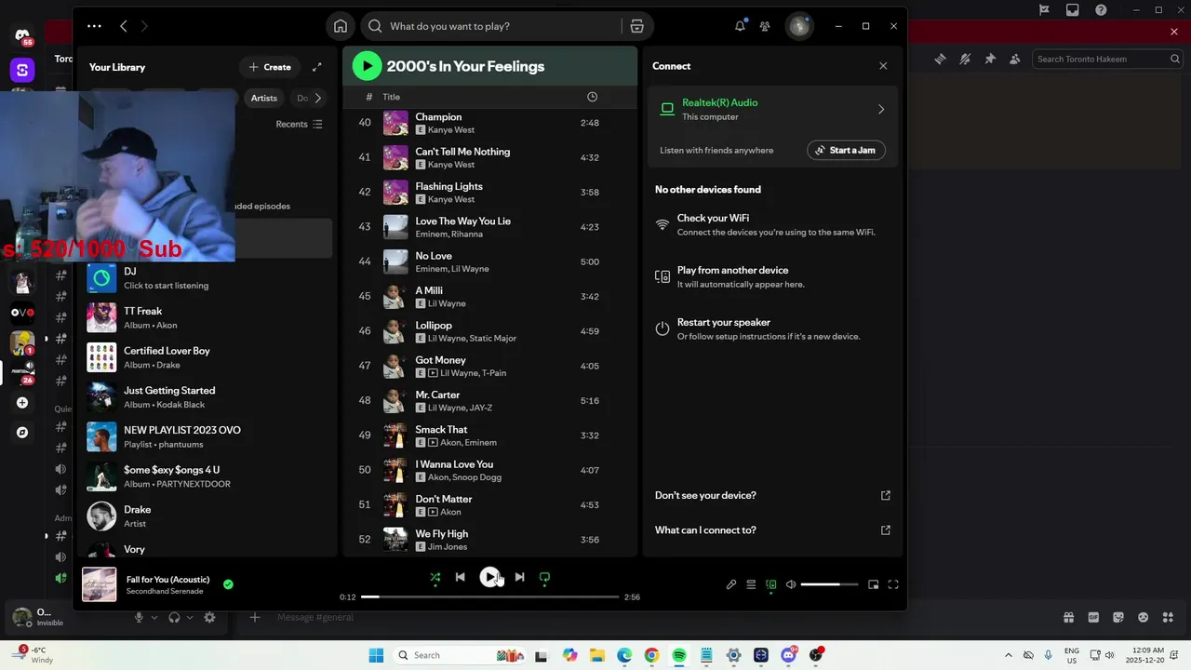
Task: Open NEW PLAYLIST 2023 OVO playlist
Action: point(207,436)
